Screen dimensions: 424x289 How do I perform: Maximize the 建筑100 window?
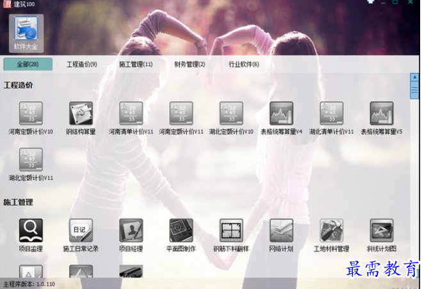(395, 2)
